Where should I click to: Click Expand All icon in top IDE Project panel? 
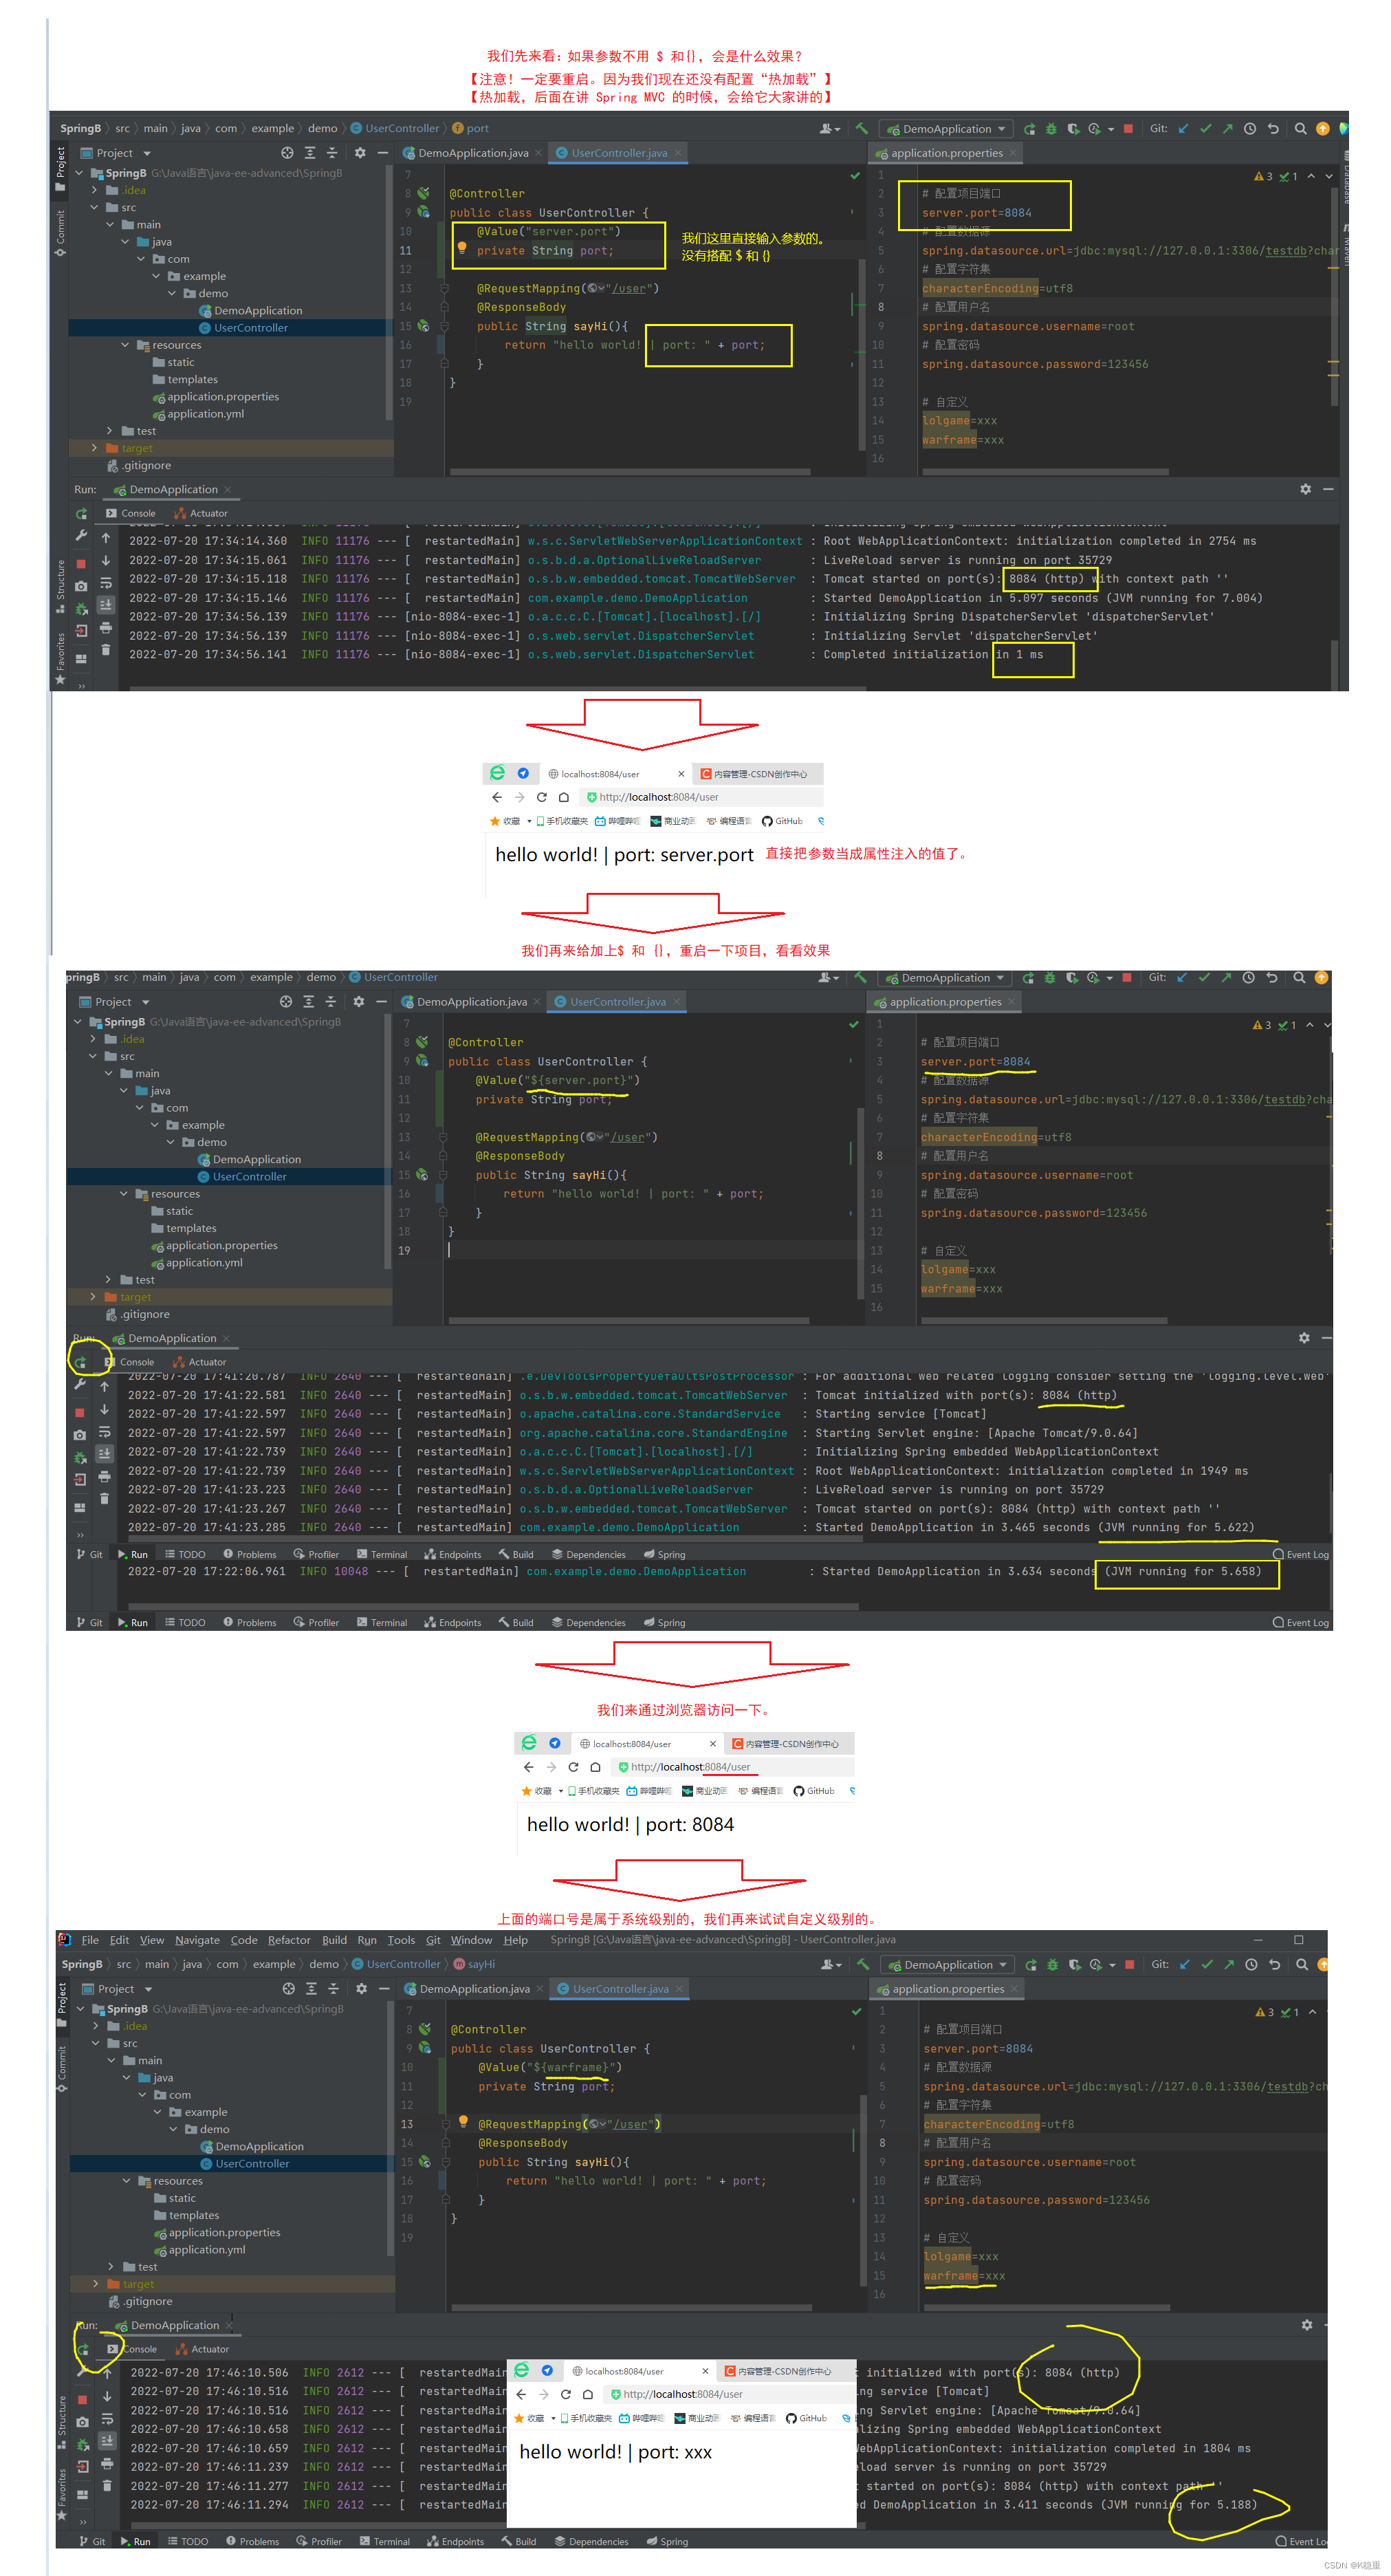coord(310,153)
